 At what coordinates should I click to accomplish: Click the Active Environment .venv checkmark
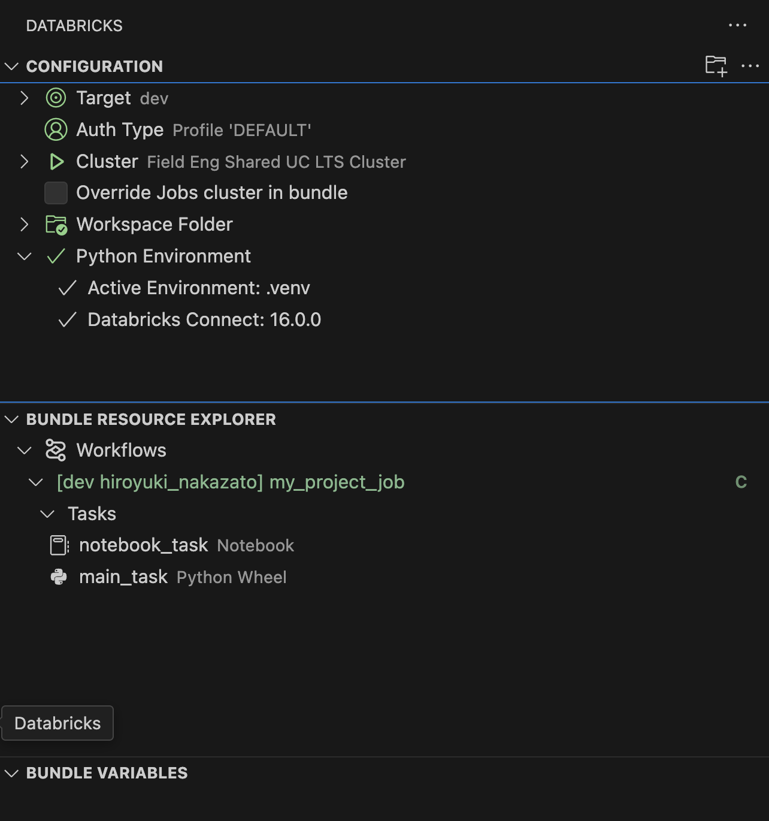coord(68,288)
